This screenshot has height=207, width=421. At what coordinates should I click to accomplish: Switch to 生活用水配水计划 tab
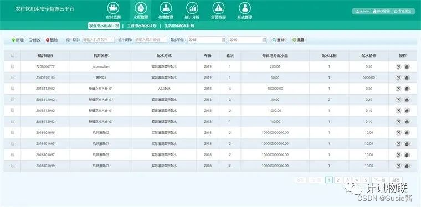point(179,26)
